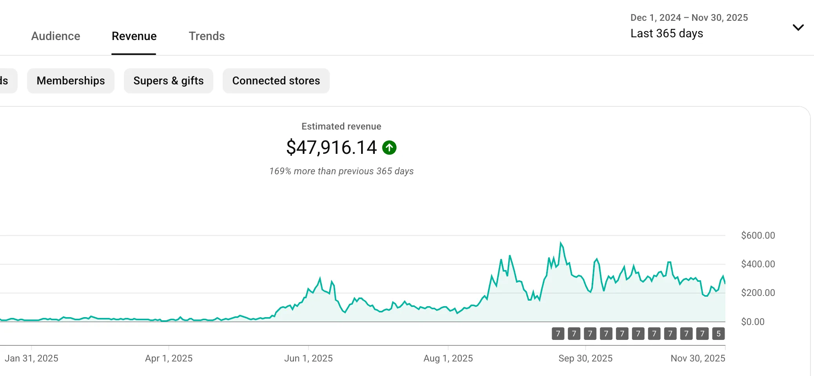Click the $600.00 y-axis label
The height and width of the screenshot is (376, 814).
click(x=758, y=235)
